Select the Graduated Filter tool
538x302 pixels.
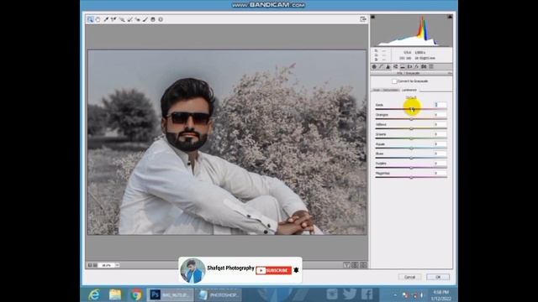[153, 19]
